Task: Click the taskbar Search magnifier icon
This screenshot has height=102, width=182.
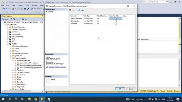Action: pos(10,99)
